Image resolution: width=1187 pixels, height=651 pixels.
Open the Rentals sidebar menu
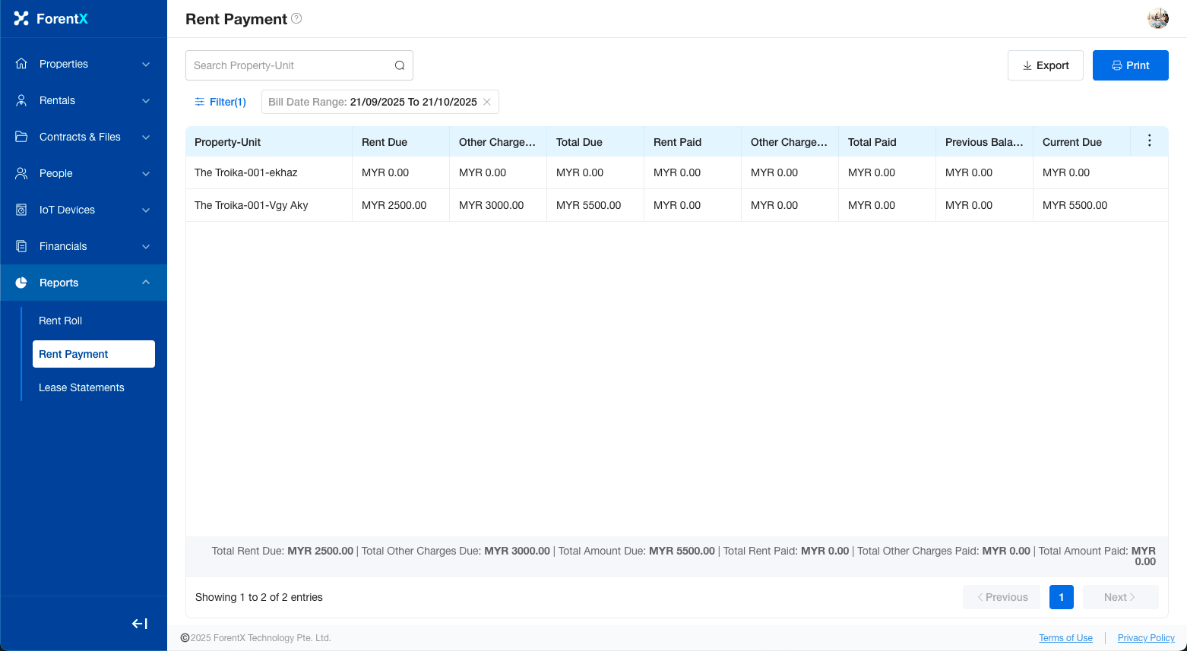click(58, 100)
